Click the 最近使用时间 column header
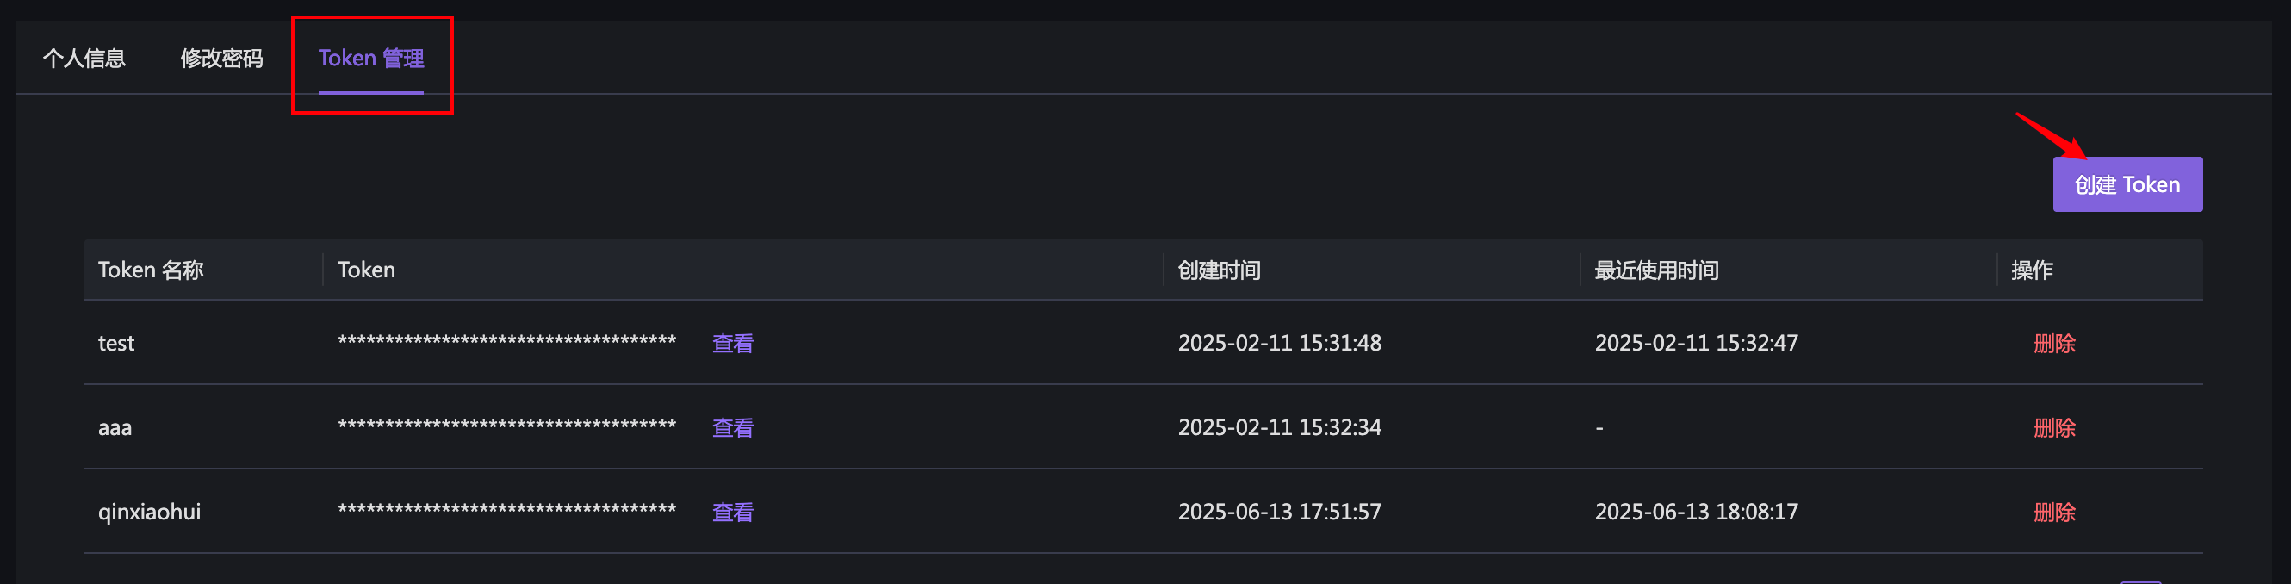The width and height of the screenshot is (2291, 584). 1656,270
